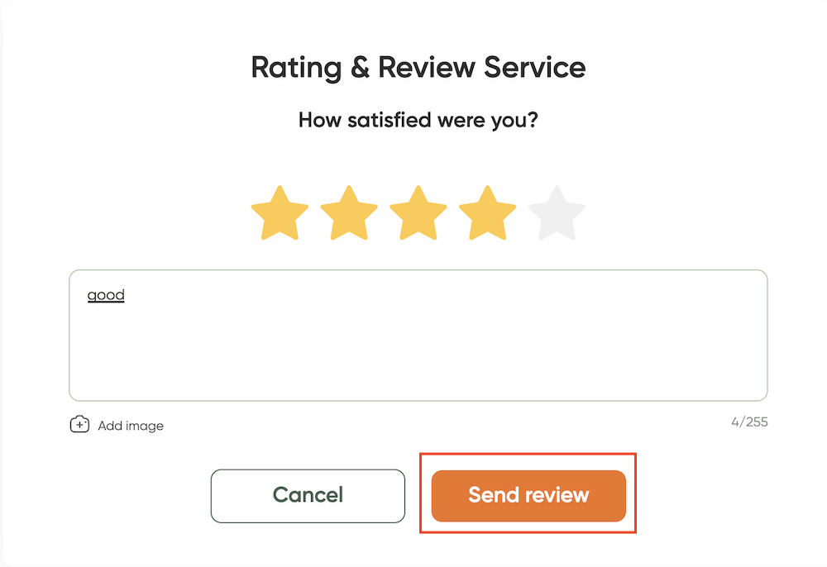
Task: Click the word "satisfied" in the subtitle
Action: click(390, 120)
